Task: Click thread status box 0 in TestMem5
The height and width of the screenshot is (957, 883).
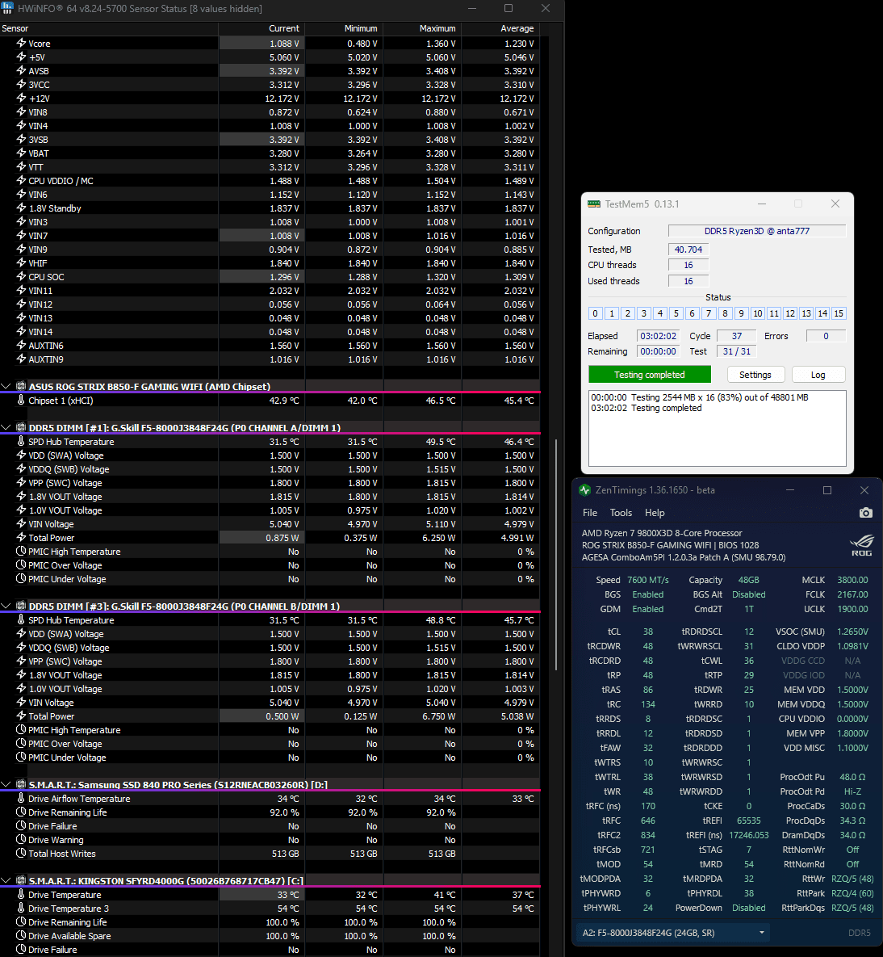Action: [x=595, y=313]
